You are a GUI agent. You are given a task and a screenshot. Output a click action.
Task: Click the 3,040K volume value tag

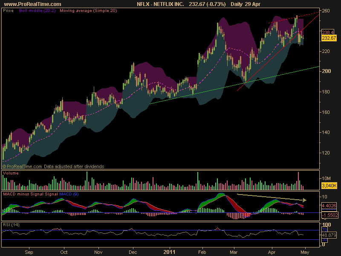[329, 186]
